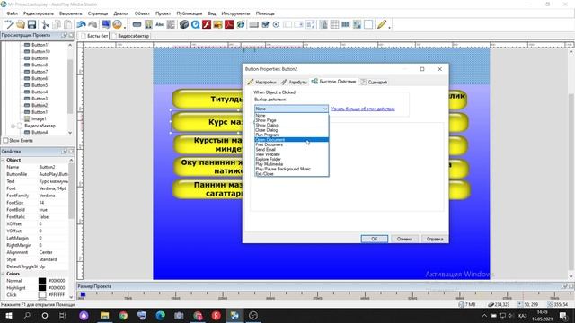The image size is (575, 323).
Task: Open File Explorer from the taskbar
Action: click(104, 315)
